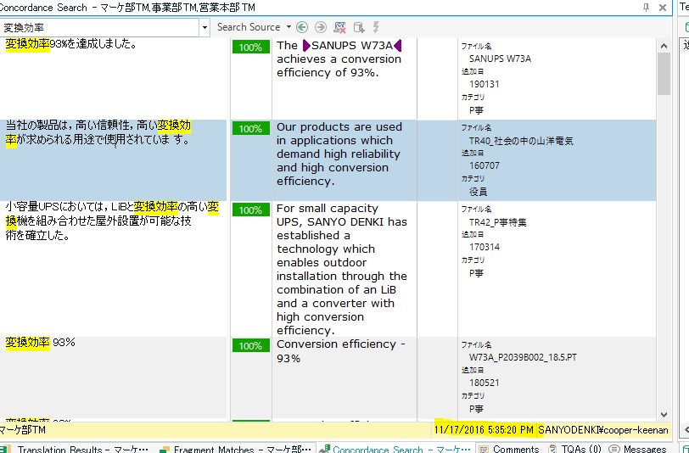Click the file name SANUPS W73A

point(500,59)
